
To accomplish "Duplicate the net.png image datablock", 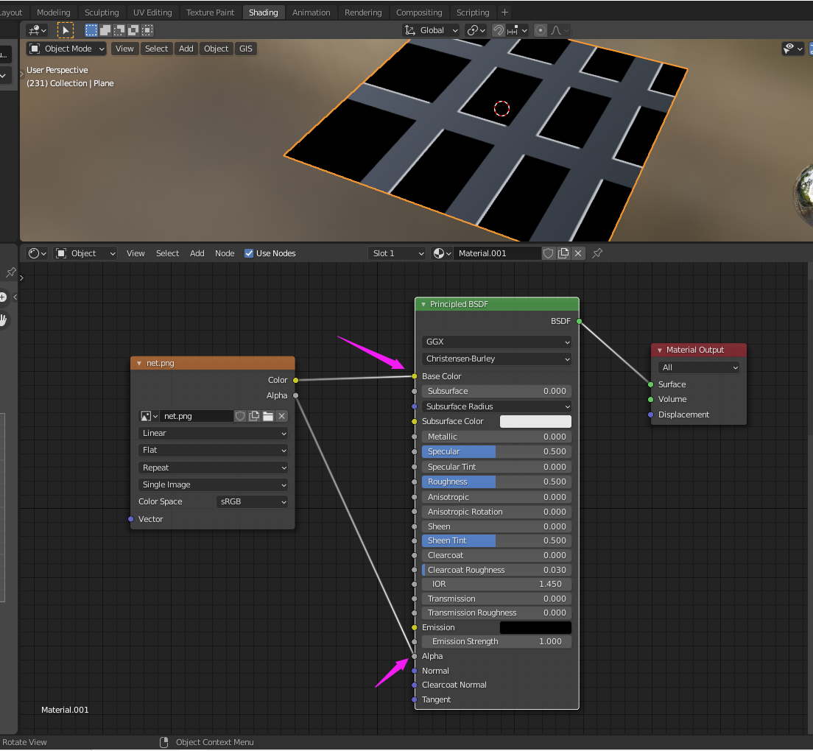I will 254,416.
